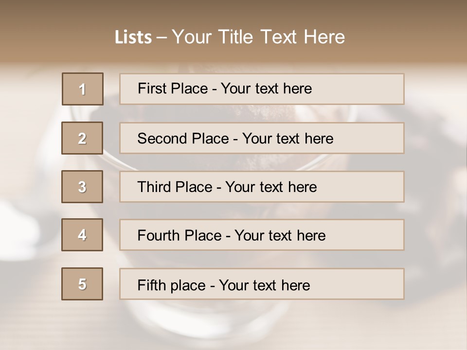Click "Your text here" in Third Place row
This screenshot has height=350, width=467.
(x=271, y=187)
